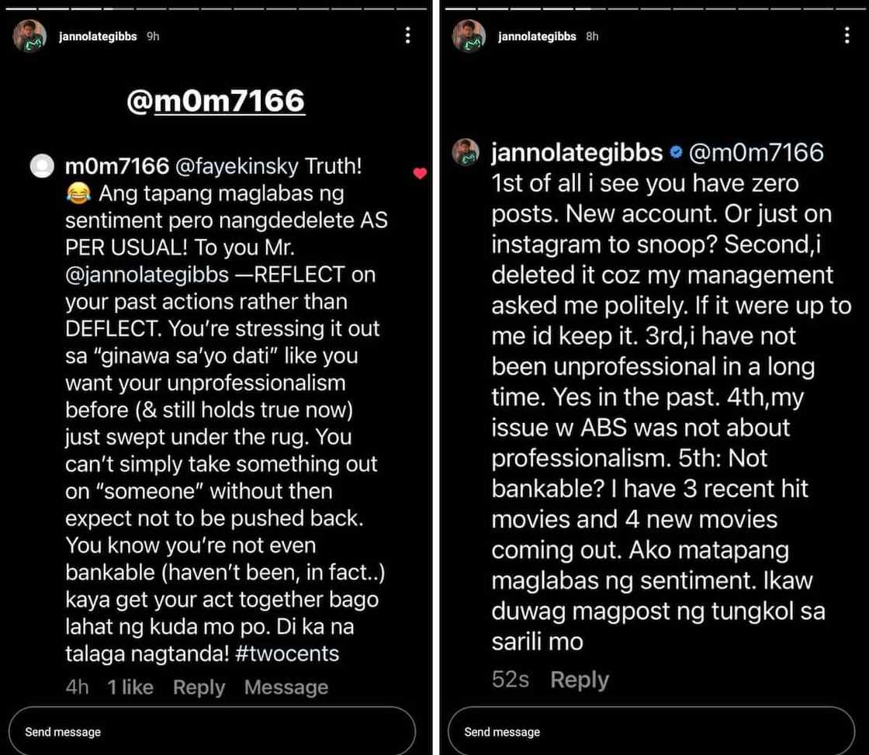Screen dimensions: 869x755
Task: Click the left Send message input field
Action: click(x=213, y=731)
